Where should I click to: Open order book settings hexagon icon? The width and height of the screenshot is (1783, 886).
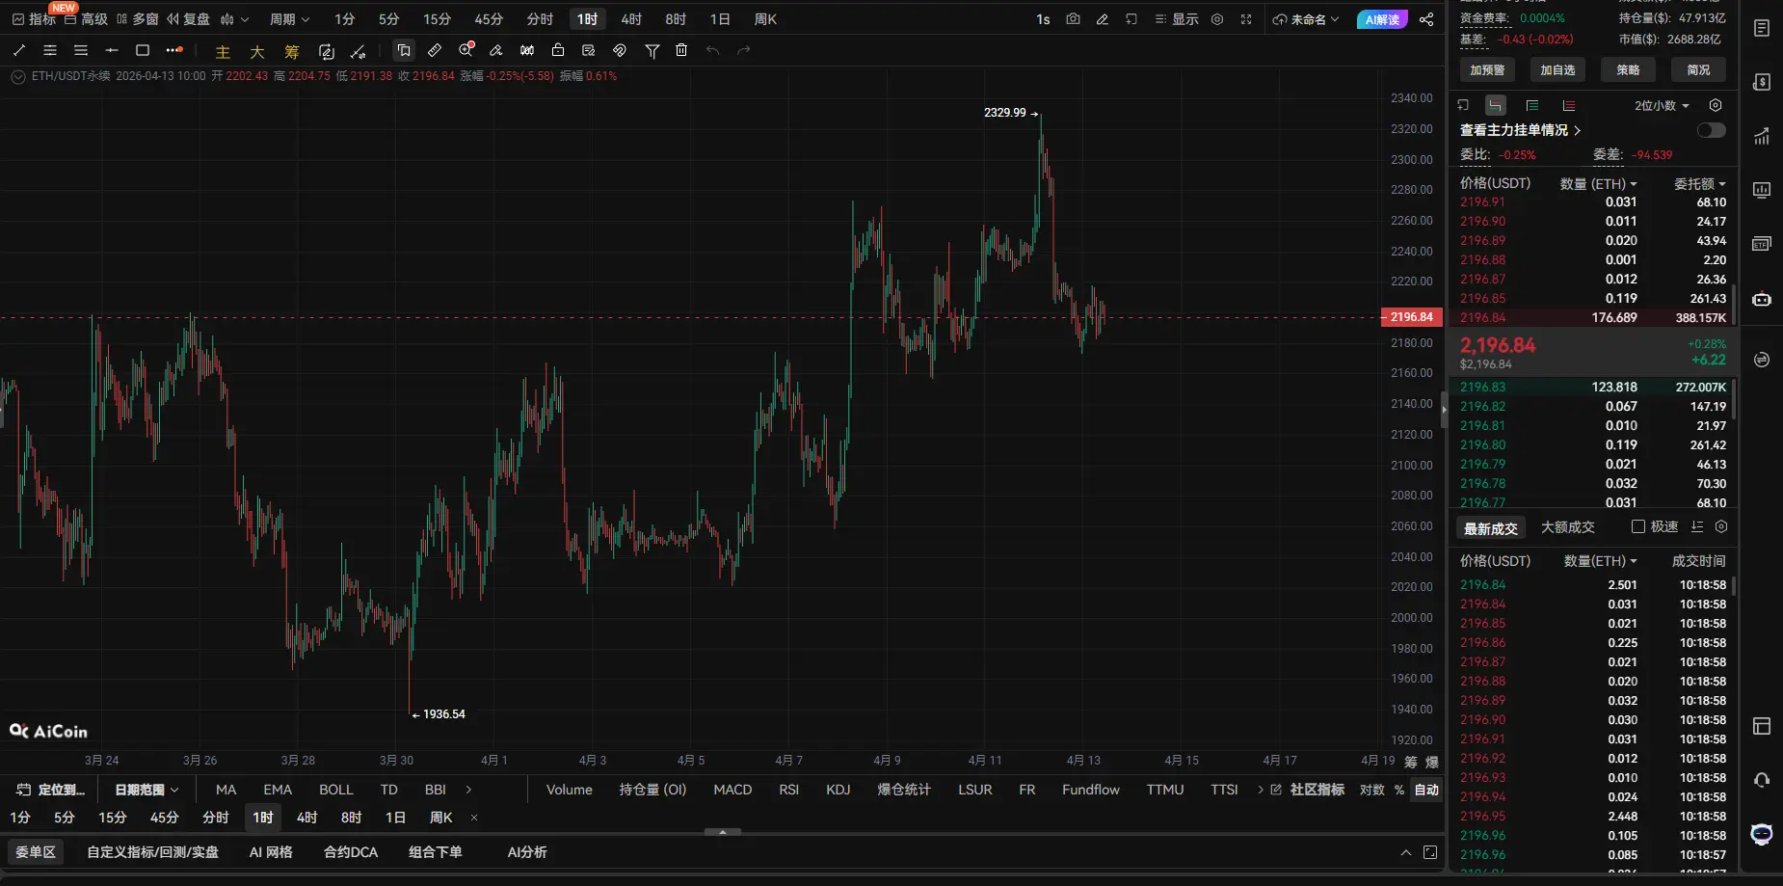pyautogui.click(x=1716, y=105)
